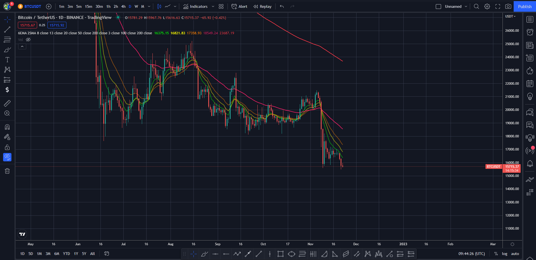Collapse the indicator legend chevron
The height and width of the screenshot is (260, 536).
click(21, 46)
